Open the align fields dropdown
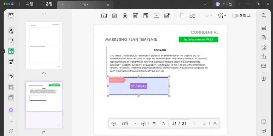The width and height of the screenshot is (273, 136). [x=209, y=16]
